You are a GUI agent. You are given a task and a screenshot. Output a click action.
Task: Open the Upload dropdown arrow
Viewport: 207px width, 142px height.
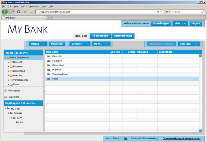(44, 44)
